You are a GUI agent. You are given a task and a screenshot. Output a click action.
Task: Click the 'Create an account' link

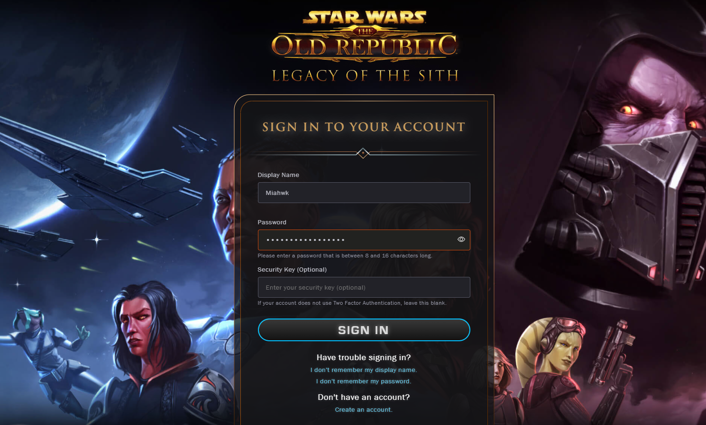[x=364, y=410]
